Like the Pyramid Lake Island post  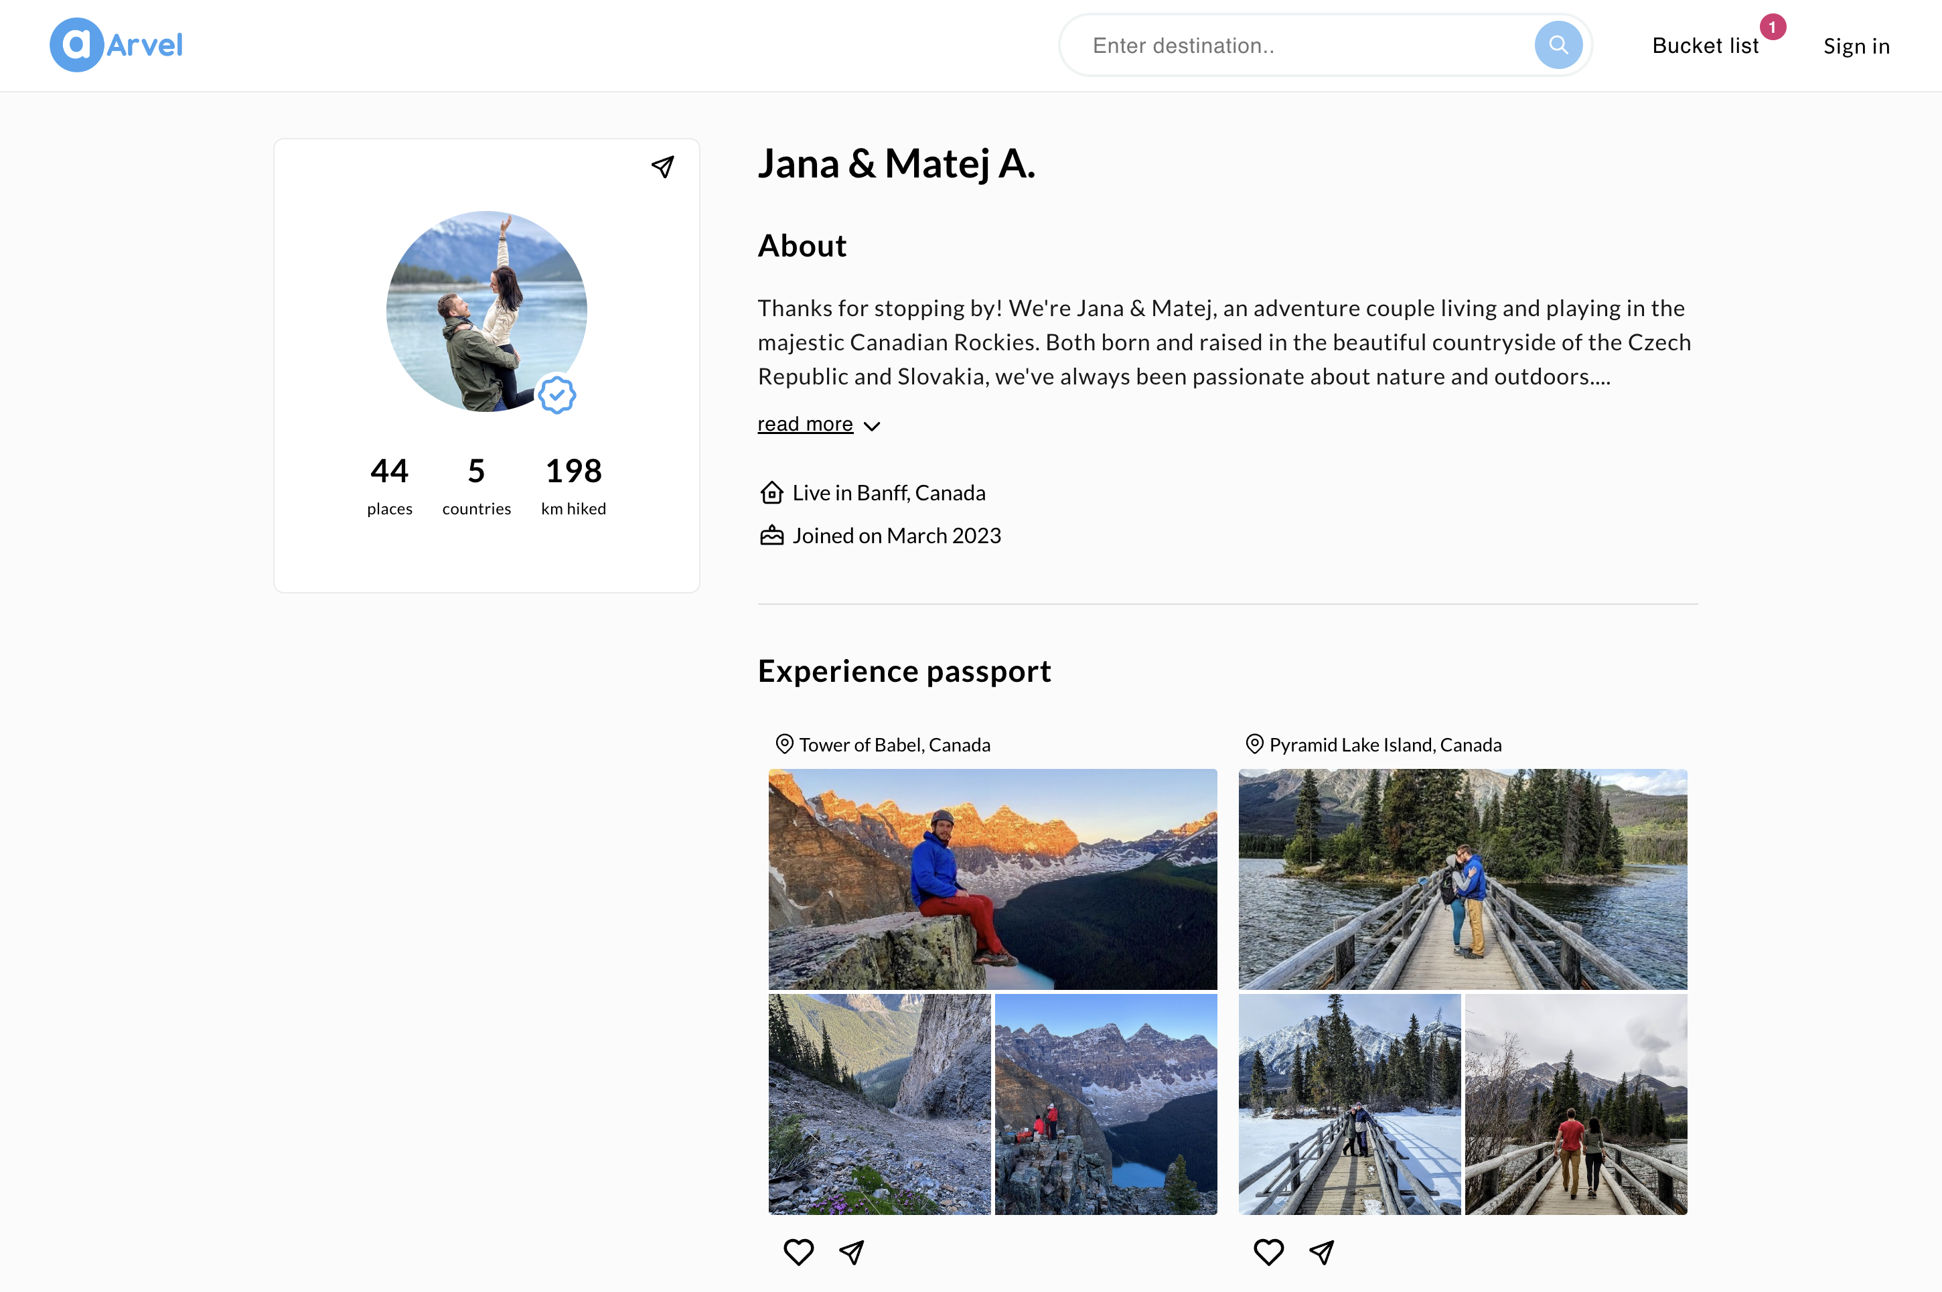pyautogui.click(x=1268, y=1252)
